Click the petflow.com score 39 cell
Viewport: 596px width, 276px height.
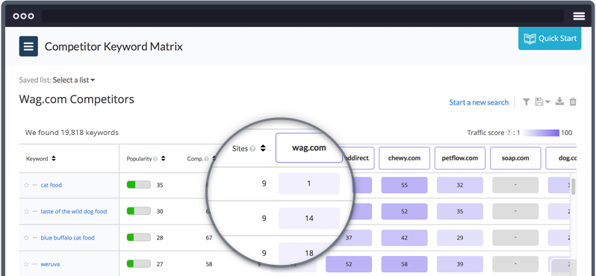coord(460,264)
